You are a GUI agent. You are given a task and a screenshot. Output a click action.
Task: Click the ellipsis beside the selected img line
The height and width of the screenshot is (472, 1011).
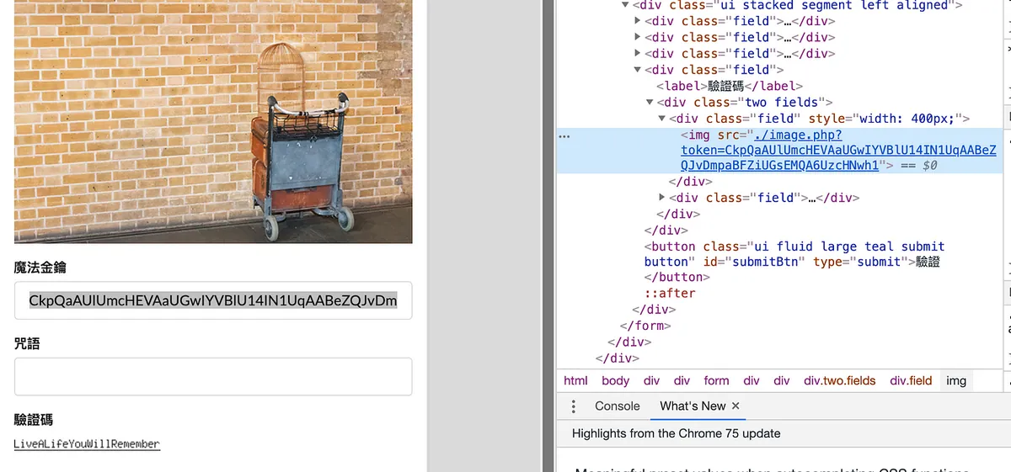pyautogui.click(x=564, y=135)
